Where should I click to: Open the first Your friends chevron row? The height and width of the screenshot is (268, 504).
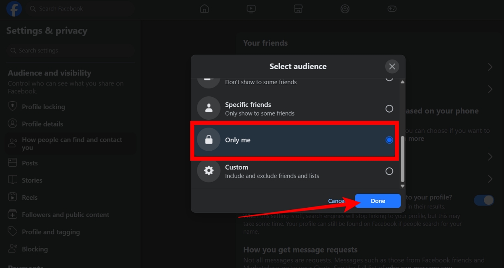tap(490, 67)
